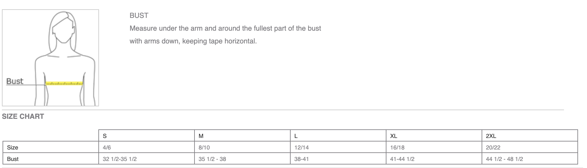Click the 4/6 size cell

click(107, 147)
